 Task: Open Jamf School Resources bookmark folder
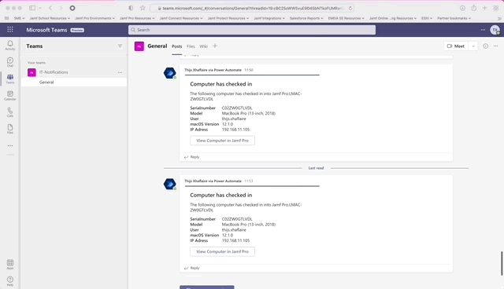click(x=50, y=18)
